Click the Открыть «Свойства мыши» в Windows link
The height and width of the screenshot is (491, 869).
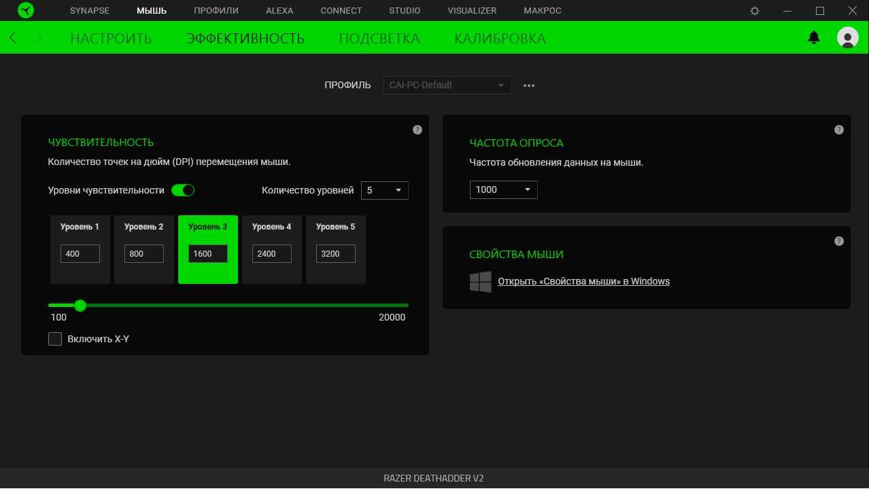point(583,281)
